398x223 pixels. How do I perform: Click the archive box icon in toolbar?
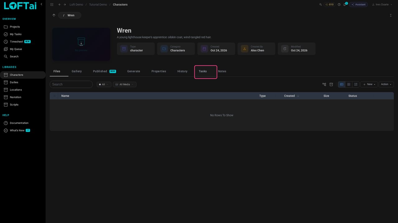(331, 84)
